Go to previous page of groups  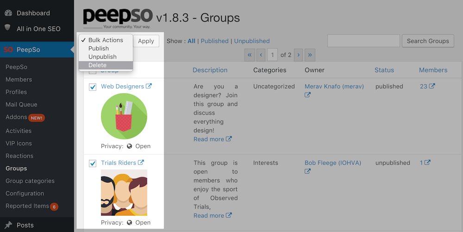pyautogui.click(x=261, y=55)
